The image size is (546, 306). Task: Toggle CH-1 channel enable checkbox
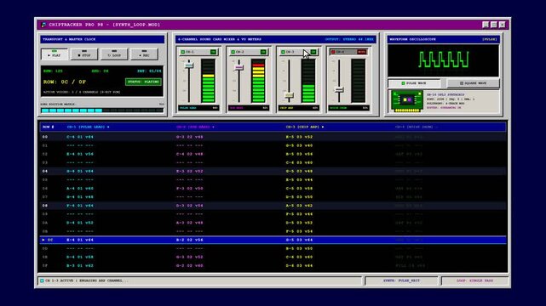[x=183, y=52]
